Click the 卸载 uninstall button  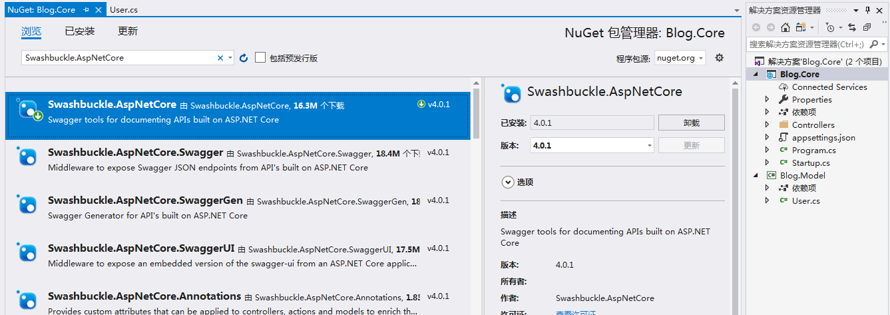[x=691, y=123]
